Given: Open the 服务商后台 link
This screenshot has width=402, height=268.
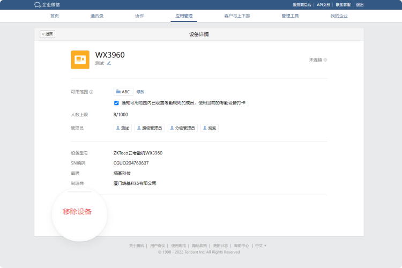Looking at the screenshot, I should coord(302,5).
